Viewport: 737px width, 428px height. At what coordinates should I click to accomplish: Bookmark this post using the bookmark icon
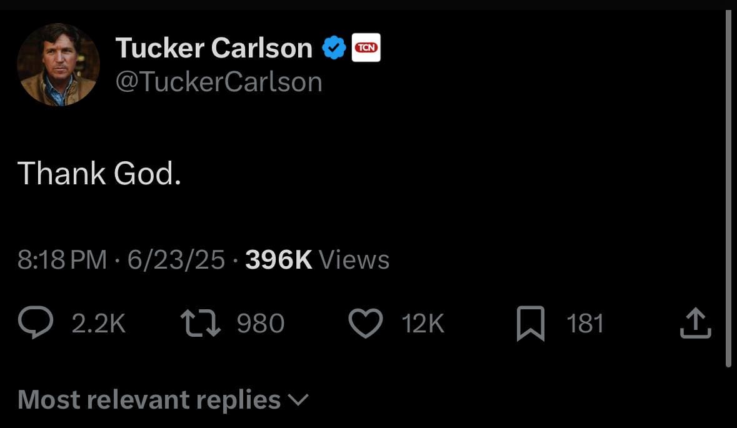(x=531, y=325)
